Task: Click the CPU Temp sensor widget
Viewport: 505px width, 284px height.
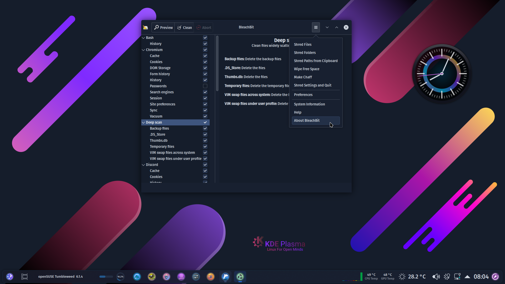Action: tap(371, 277)
